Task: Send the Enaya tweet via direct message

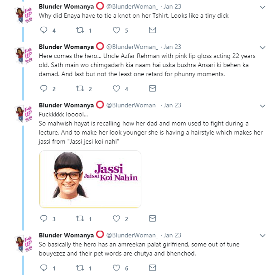Action: [x=152, y=30]
